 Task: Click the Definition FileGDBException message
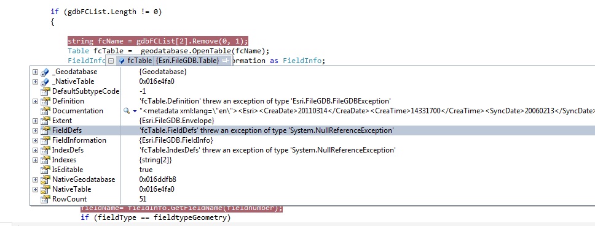265,101
